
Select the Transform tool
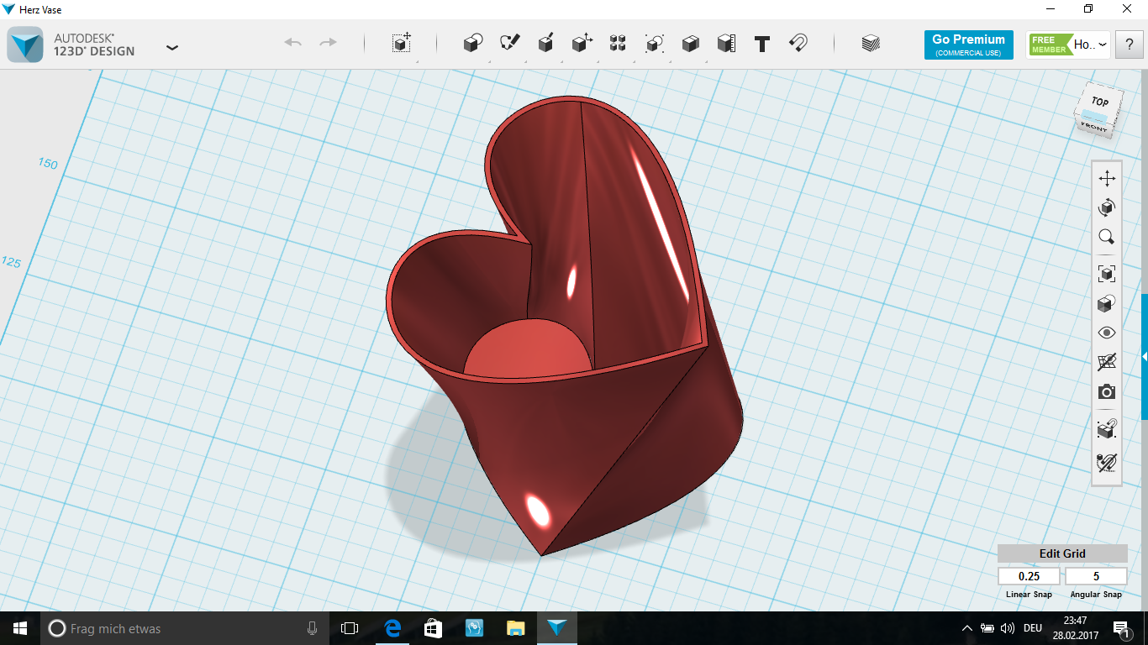point(402,43)
